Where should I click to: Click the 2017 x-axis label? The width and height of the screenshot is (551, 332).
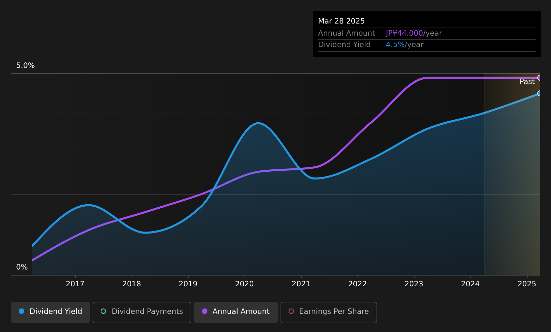75,284
